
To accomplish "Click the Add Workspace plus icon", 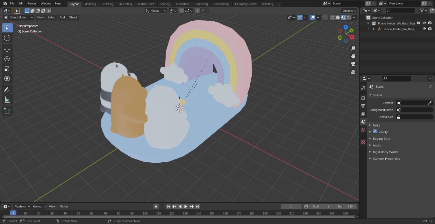I will (279, 4).
